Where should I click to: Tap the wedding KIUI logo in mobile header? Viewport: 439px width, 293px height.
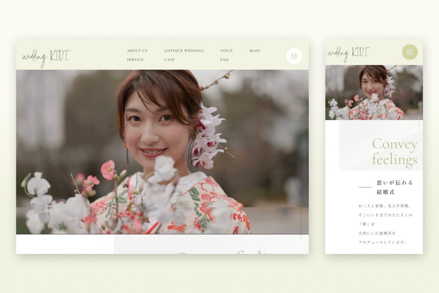348,53
